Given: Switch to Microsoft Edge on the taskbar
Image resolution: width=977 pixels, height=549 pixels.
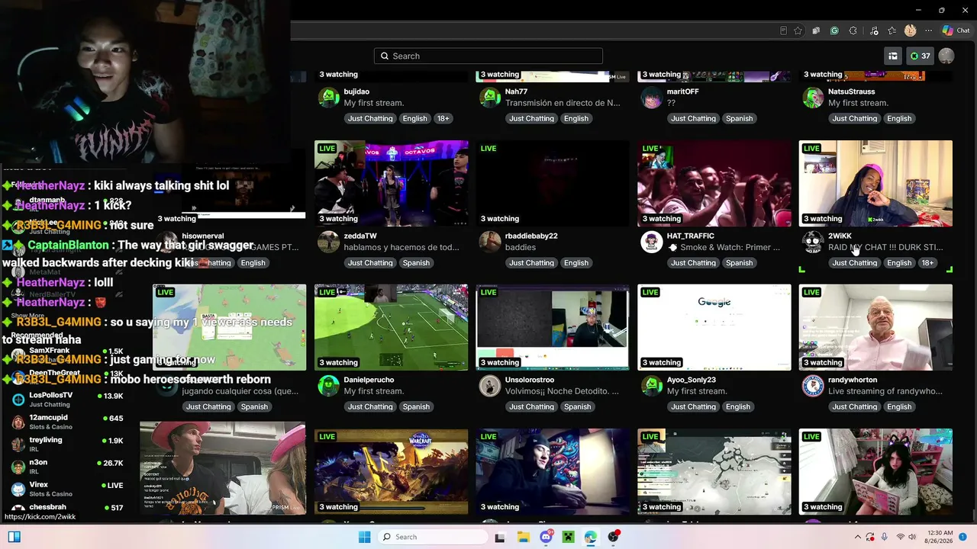Looking at the screenshot, I should pos(591,537).
